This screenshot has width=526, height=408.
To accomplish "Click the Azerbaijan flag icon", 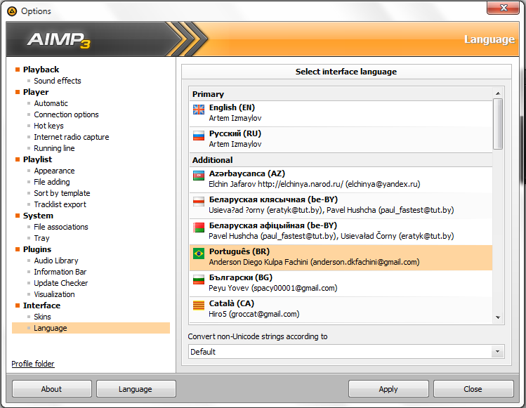I will pyautogui.click(x=199, y=176).
